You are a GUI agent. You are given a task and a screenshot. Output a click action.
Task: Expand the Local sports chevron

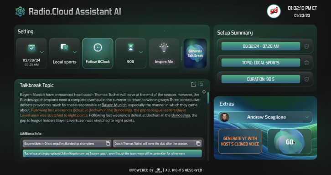(75, 52)
